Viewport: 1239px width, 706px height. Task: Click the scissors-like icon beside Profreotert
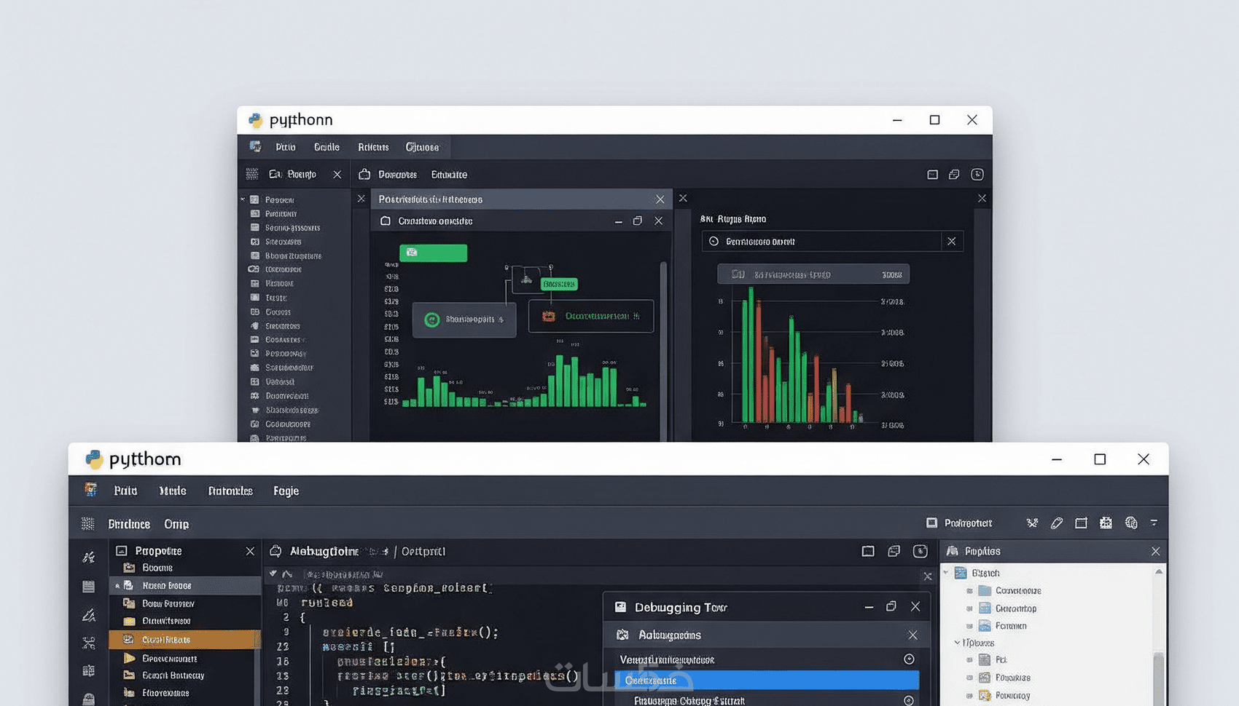pos(1032,523)
